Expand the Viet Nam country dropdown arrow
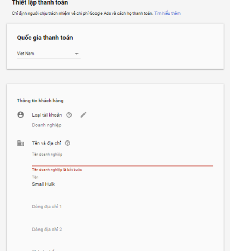230x251 pixels. click(x=77, y=54)
